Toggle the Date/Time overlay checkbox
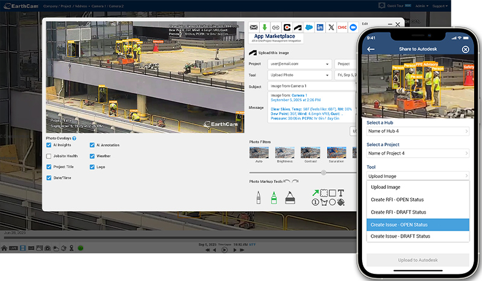 pyautogui.click(x=49, y=178)
